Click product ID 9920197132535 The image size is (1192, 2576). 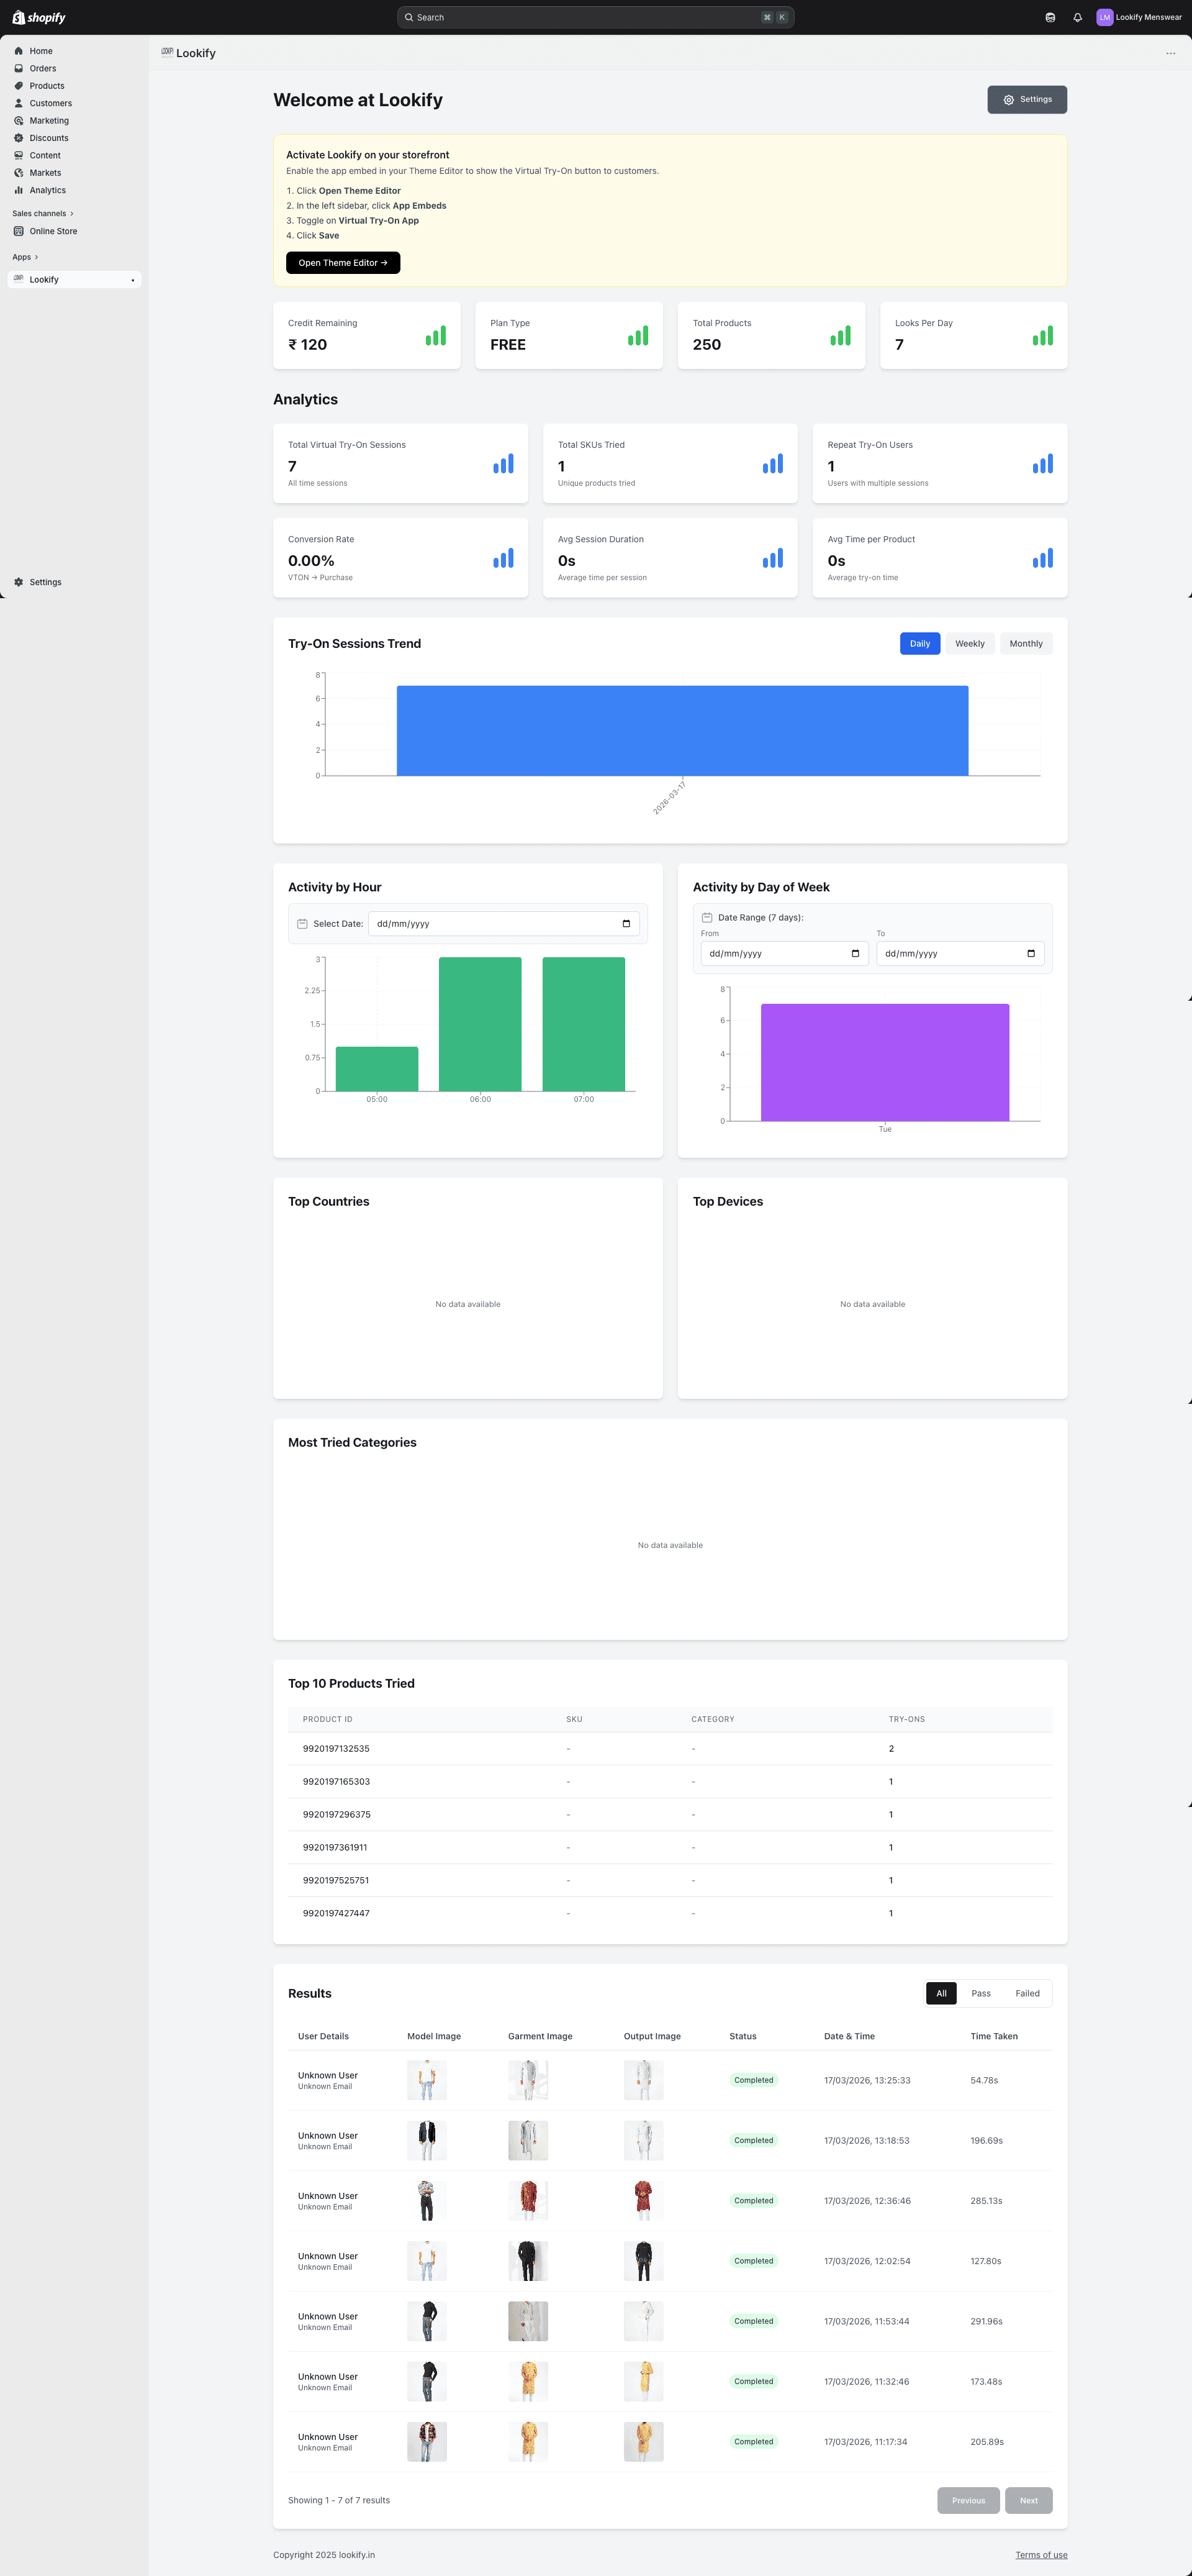(x=336, y=1749)
